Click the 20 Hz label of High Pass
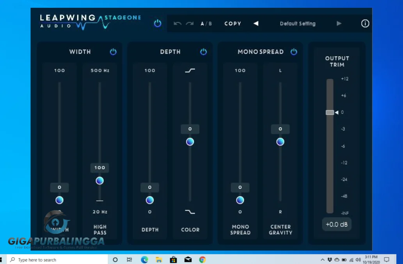This screenshot has width=403, height=264. point(100,212)
